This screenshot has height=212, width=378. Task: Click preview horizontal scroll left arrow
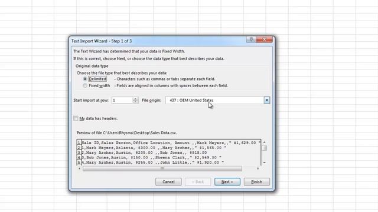79,168
